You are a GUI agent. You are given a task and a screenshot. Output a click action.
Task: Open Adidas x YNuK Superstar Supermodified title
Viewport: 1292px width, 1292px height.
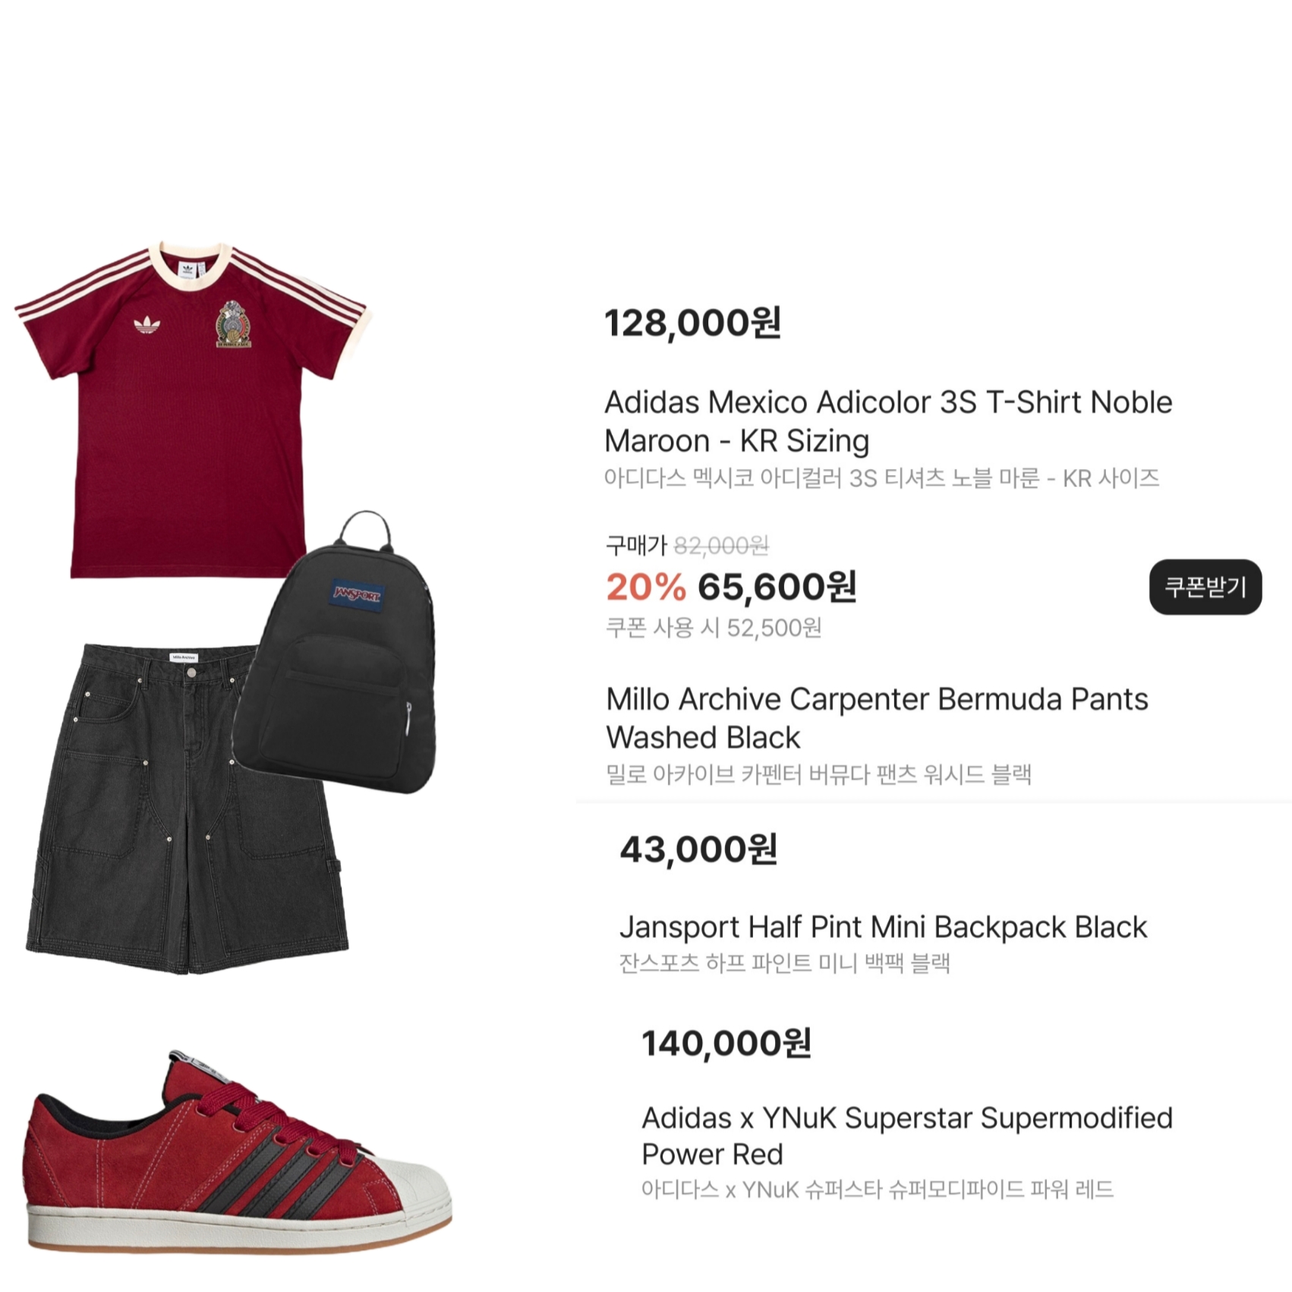pos(907,1136)
